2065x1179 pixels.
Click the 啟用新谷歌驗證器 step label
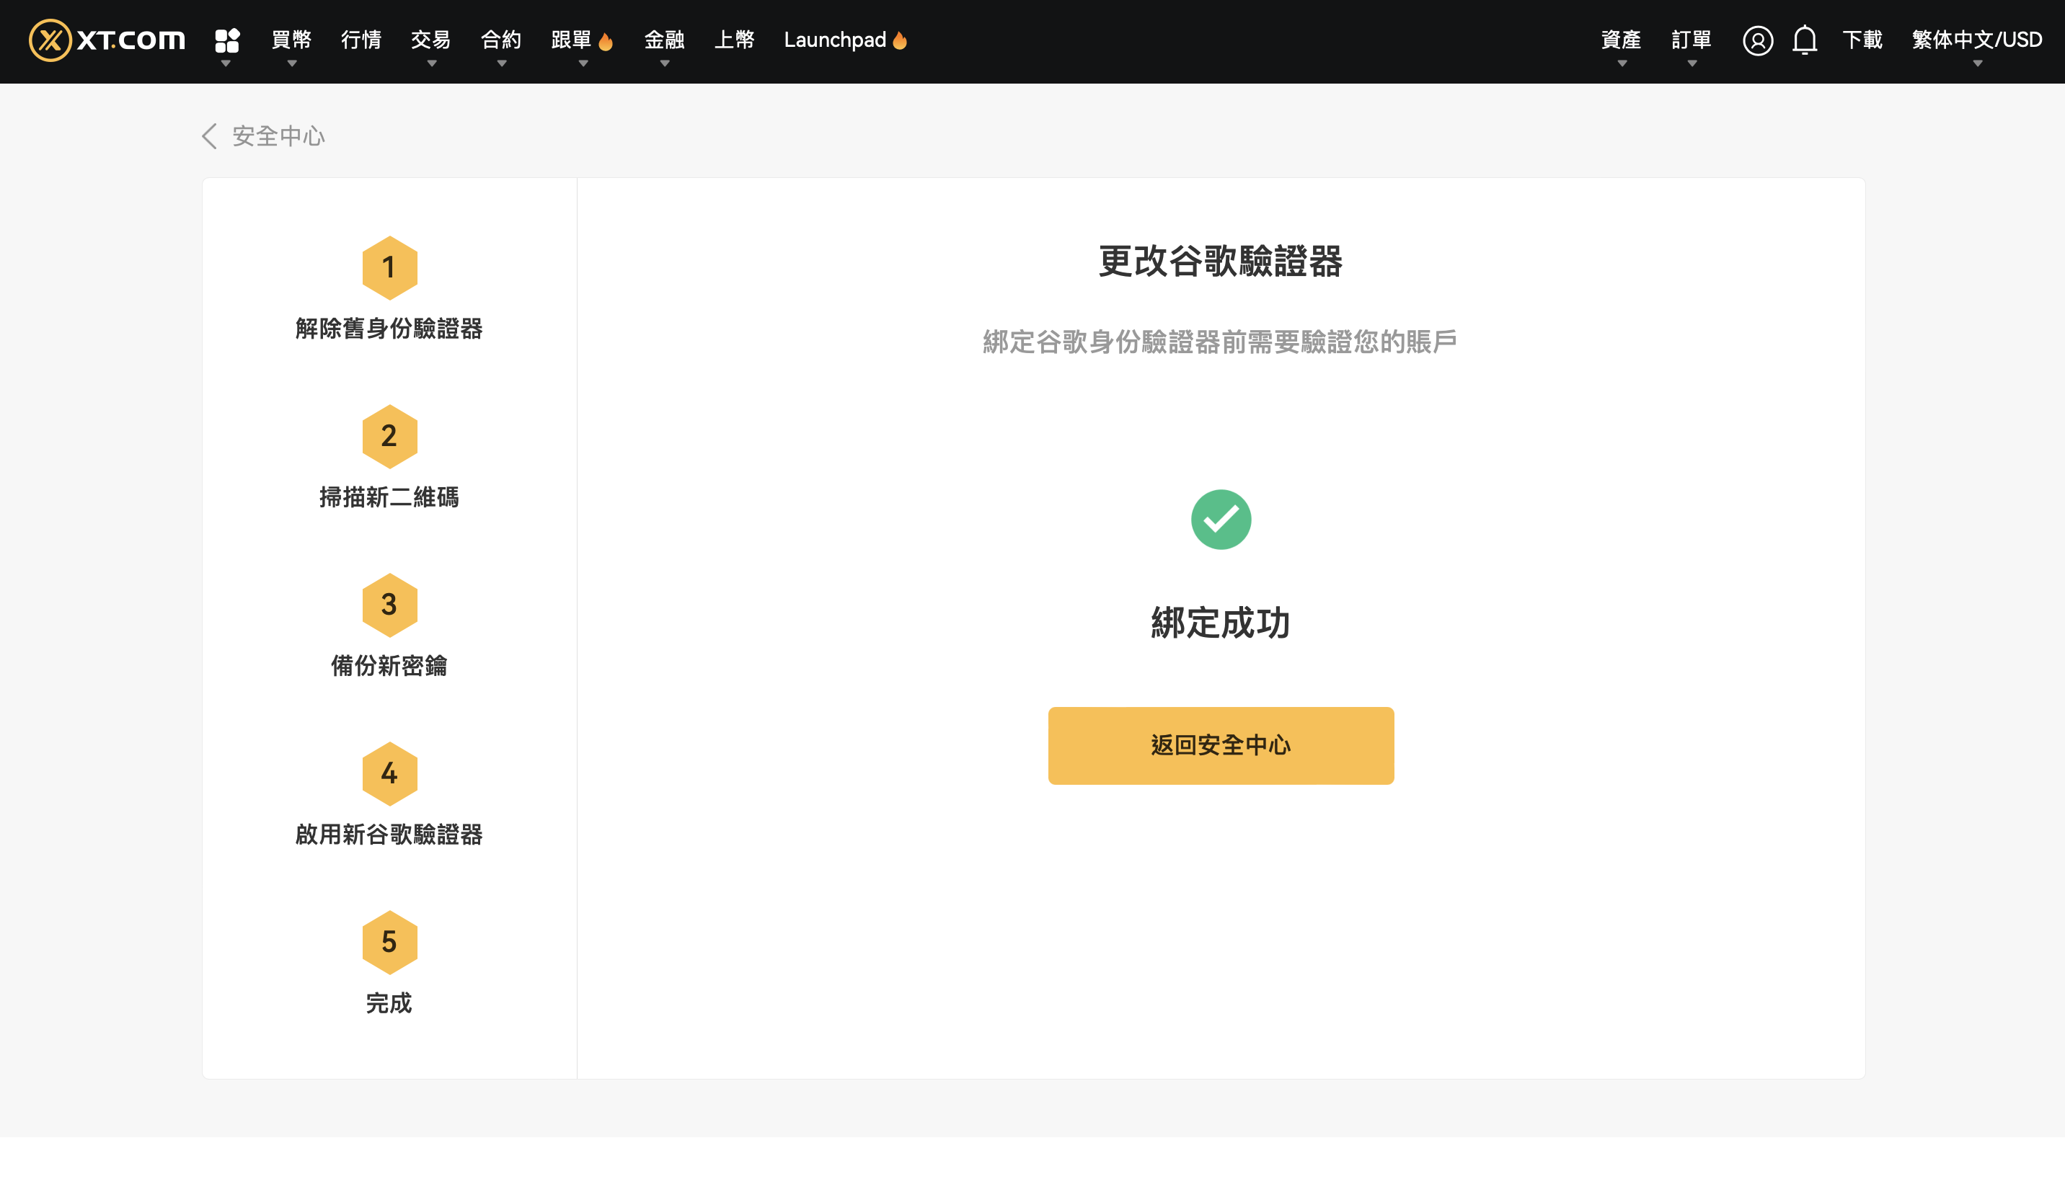[389, 834]
